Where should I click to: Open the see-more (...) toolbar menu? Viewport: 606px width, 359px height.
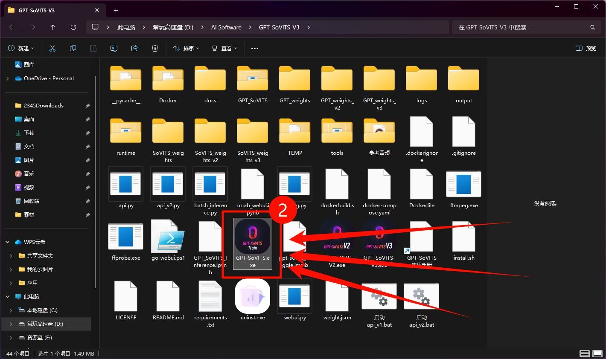tap(255, 48)
